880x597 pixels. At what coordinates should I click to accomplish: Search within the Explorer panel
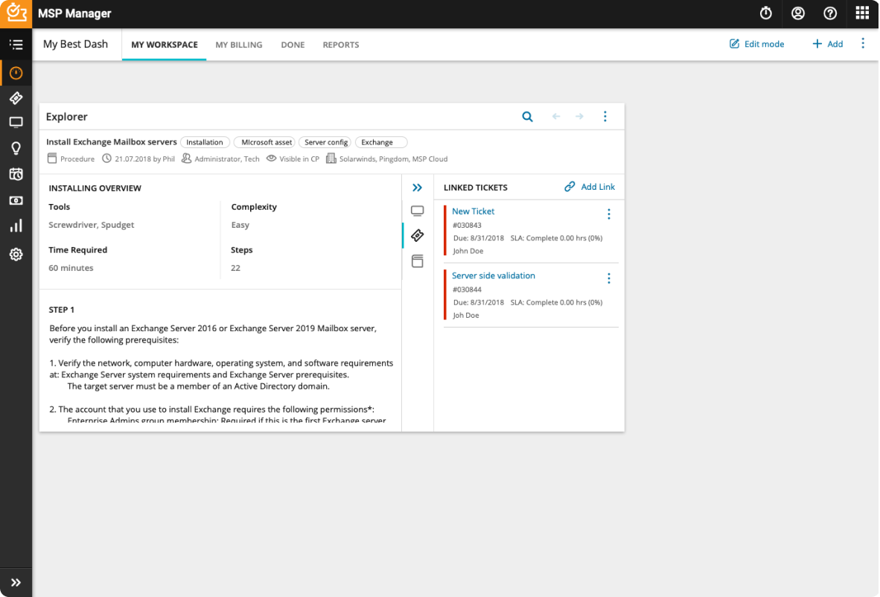pyautogui.click(x=527, y=117)
